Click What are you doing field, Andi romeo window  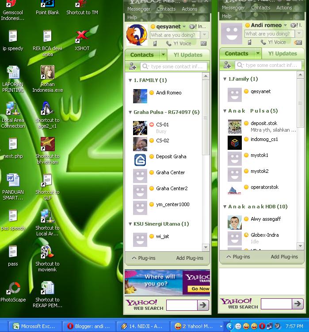coord(270,34)
